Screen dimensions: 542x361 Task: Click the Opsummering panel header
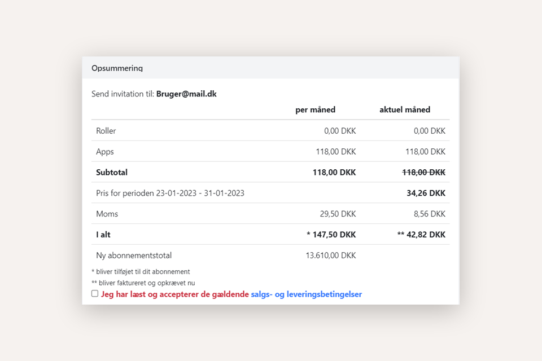coord(117,68)
